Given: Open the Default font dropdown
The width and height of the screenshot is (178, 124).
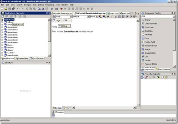Looking at the screenshot, I should click(88, 17).
